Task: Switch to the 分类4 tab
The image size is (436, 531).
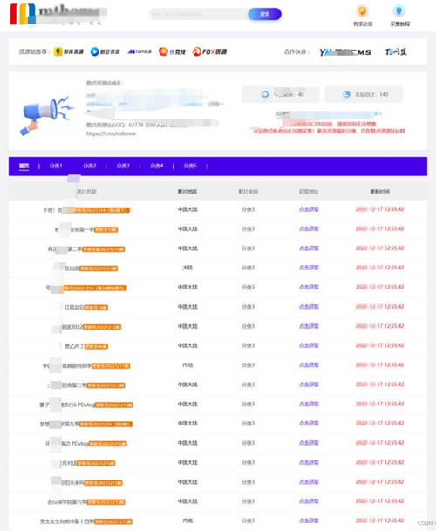Action: pos(156,166)
